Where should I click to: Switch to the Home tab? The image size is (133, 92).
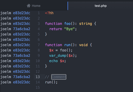click(34, 6)
